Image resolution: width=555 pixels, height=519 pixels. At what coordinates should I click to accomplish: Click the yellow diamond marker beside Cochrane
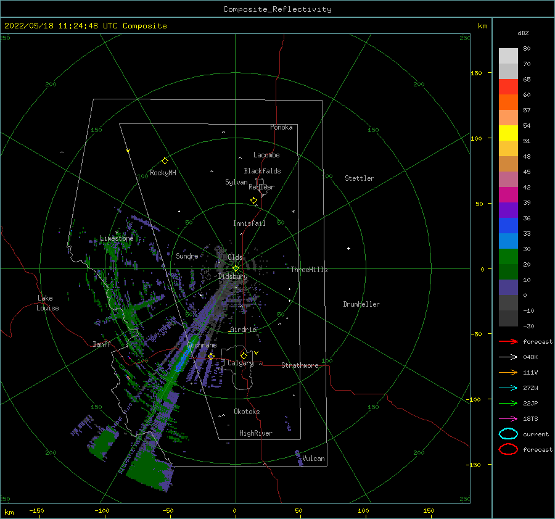tap(212, 356)
